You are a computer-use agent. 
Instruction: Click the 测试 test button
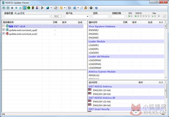tap(57, 16)
